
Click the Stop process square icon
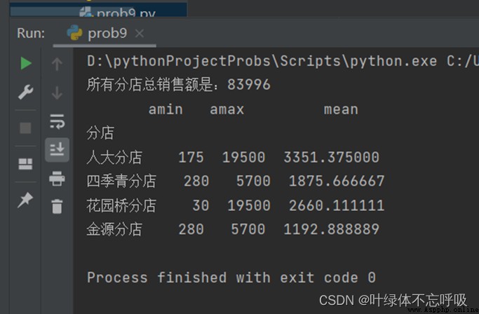(x=25, y=128)
